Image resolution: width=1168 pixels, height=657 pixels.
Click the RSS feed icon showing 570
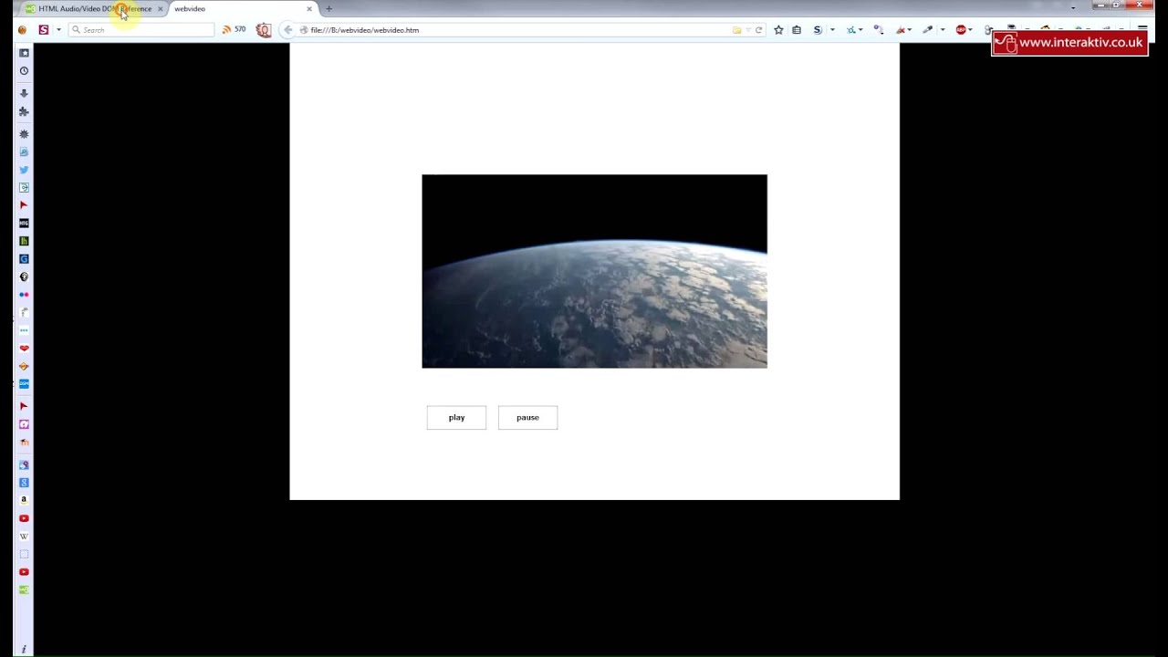click(234, 30)
